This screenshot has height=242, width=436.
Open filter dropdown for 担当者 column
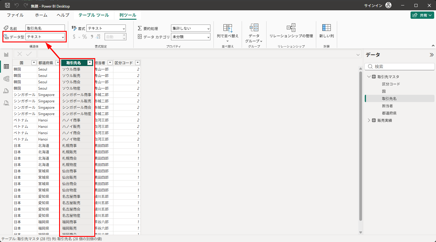coord(110,63)
